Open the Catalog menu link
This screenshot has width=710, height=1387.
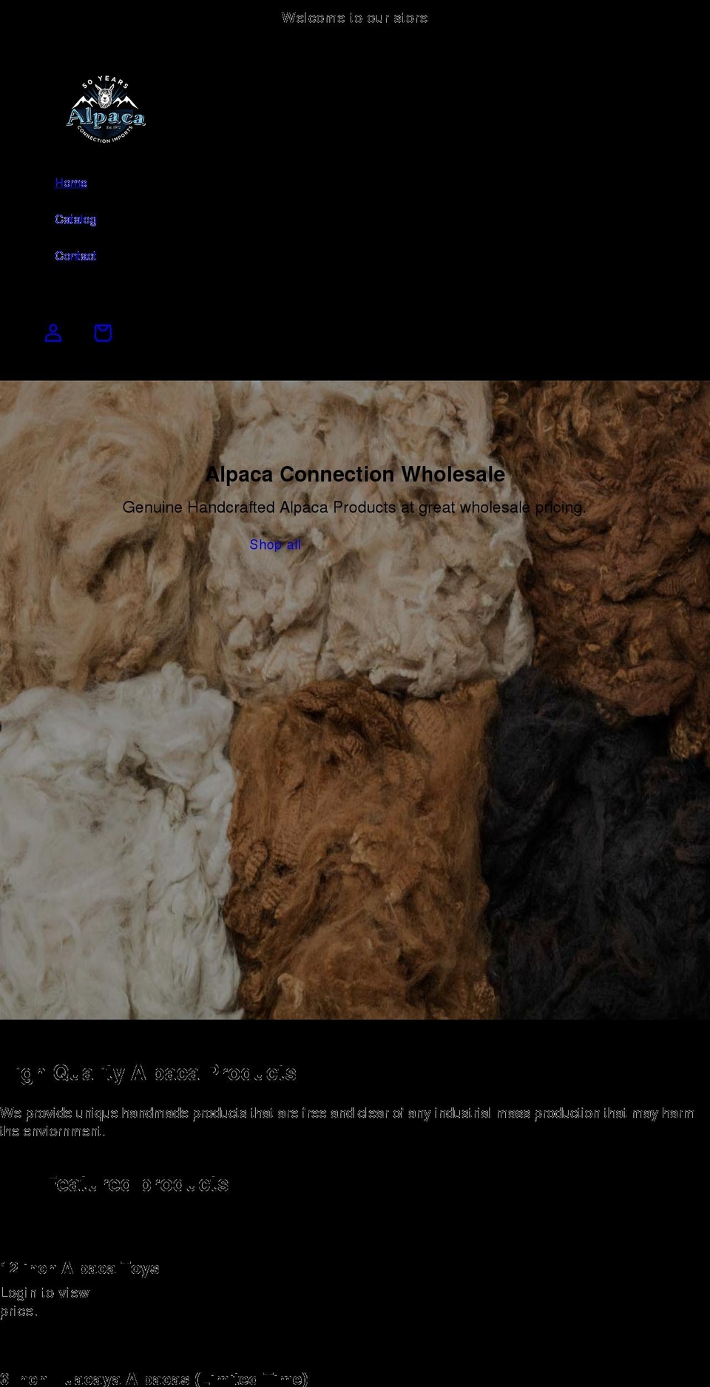(75, 219)
